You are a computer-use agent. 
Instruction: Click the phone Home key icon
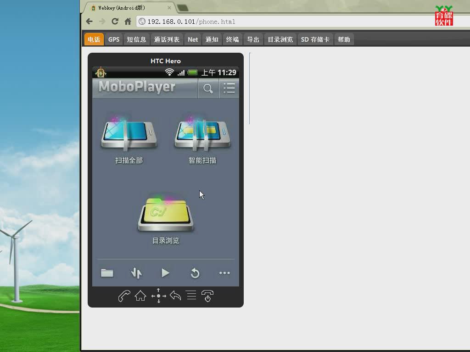coord(140,296)
